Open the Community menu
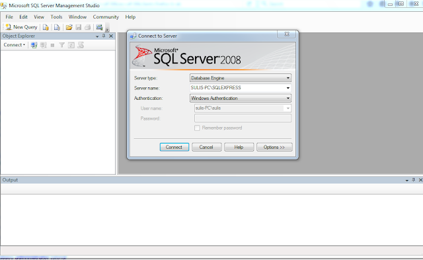423x260 pixels. tap(106, 17)
